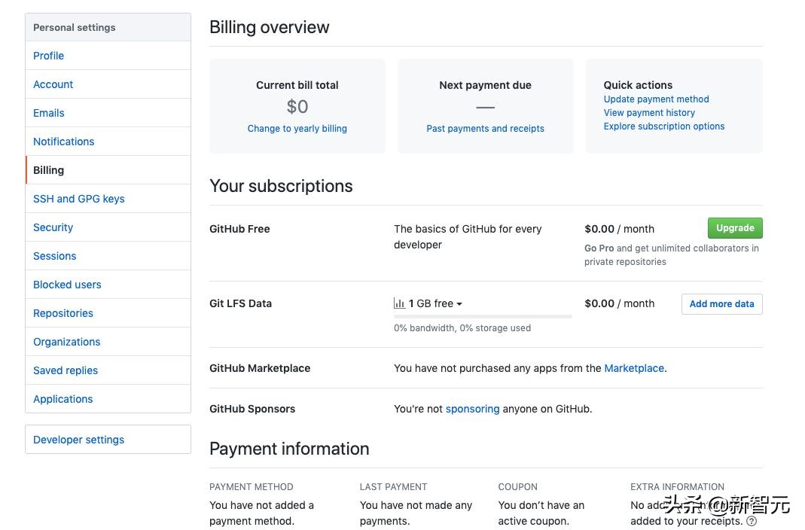View payment history
The width and height of the screenshot is (805, 530).
tap(648, 112)
